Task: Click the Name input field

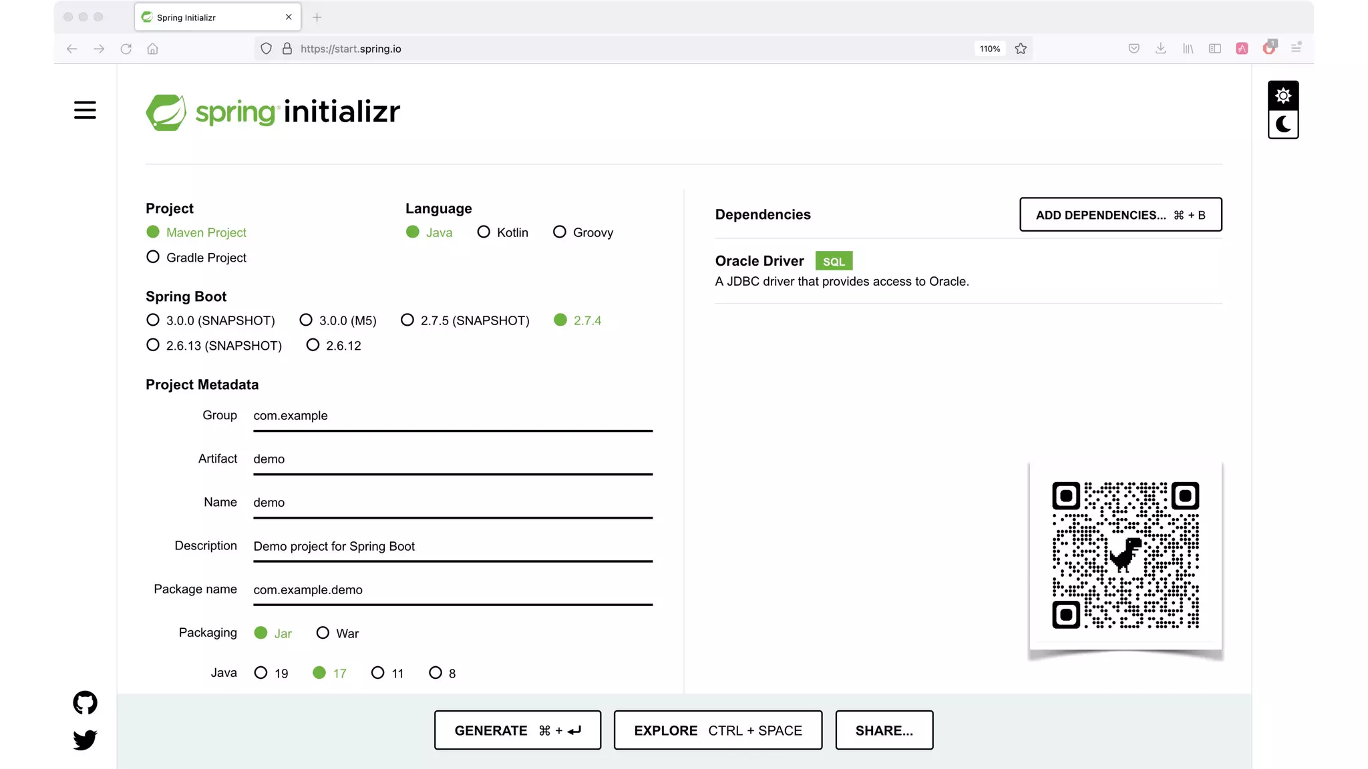Action: click(453, 503)
